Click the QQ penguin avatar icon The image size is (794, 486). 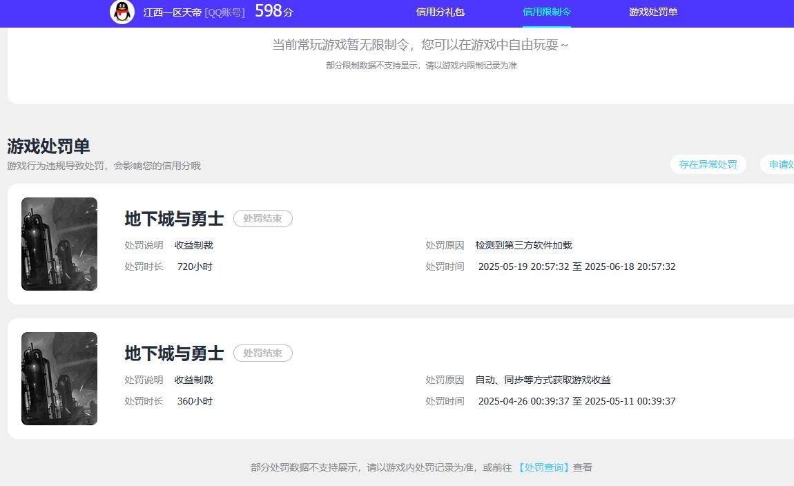click(122, 12)
